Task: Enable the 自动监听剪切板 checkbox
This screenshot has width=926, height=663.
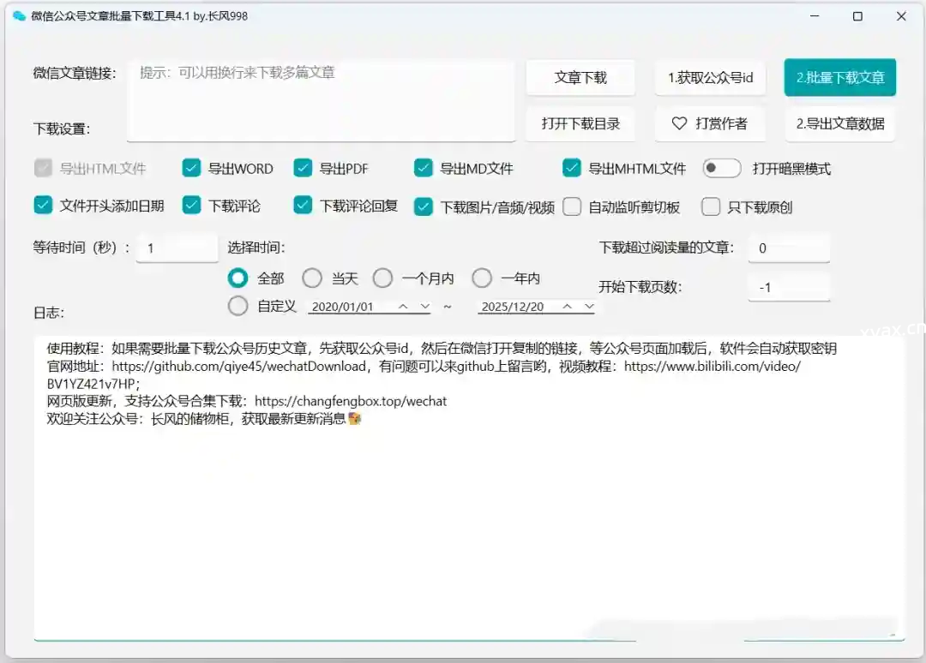Action: [x=572, y=206]
